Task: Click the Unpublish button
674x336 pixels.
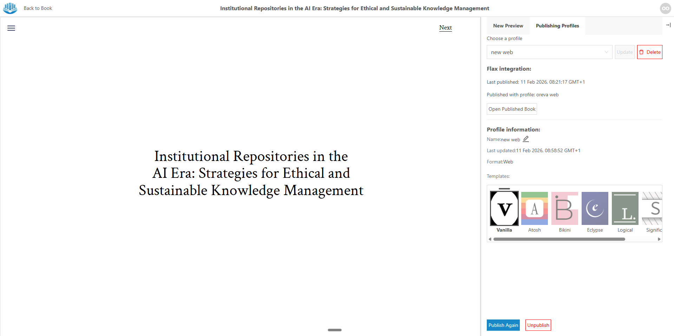Action: point(538,325)
